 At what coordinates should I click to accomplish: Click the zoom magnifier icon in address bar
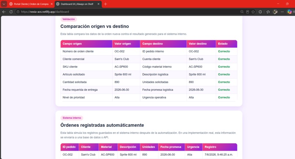(x=242, y=12)
